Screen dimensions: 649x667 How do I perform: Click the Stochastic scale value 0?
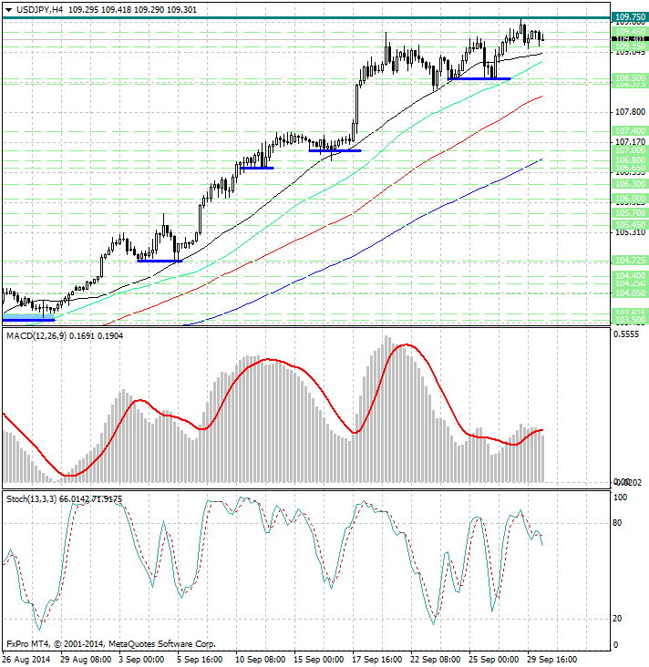point(615,645)
